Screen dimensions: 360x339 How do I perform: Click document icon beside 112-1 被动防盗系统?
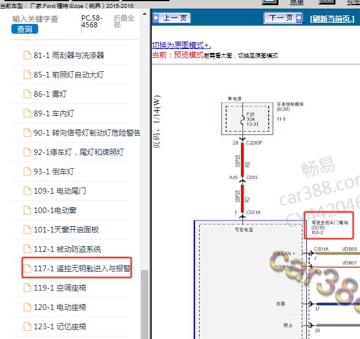click(27, 249)
